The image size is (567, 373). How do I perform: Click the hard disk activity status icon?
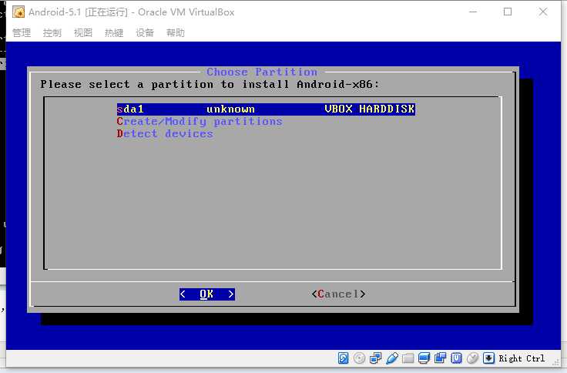[343, 358]
